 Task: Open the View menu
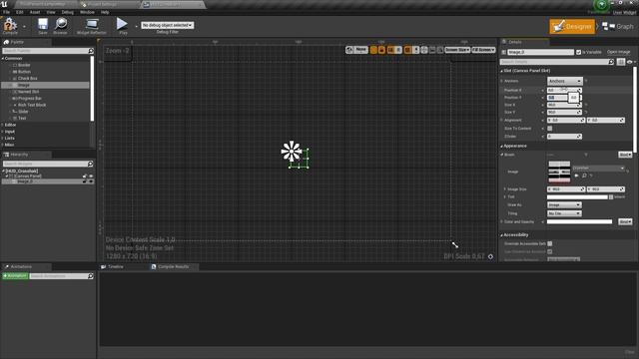(51, 12)
